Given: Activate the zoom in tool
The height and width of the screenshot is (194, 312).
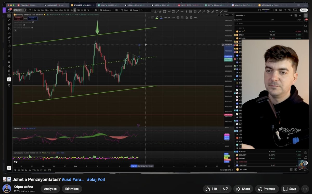Looking at the screenshot, I should pos(9,56).
